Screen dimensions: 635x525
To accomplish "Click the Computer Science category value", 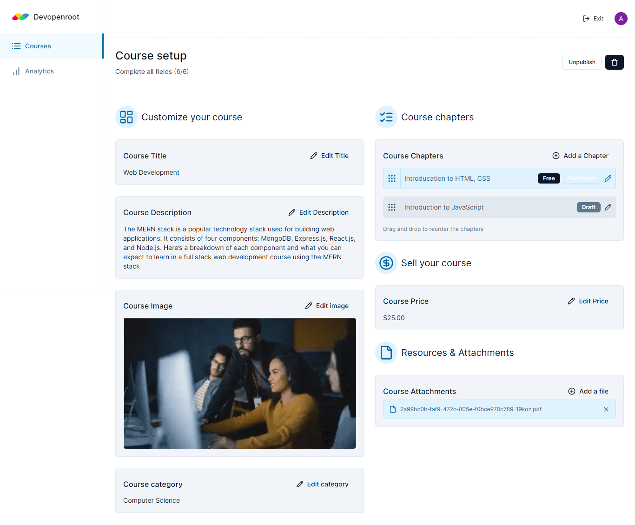I will click(152, 500).
